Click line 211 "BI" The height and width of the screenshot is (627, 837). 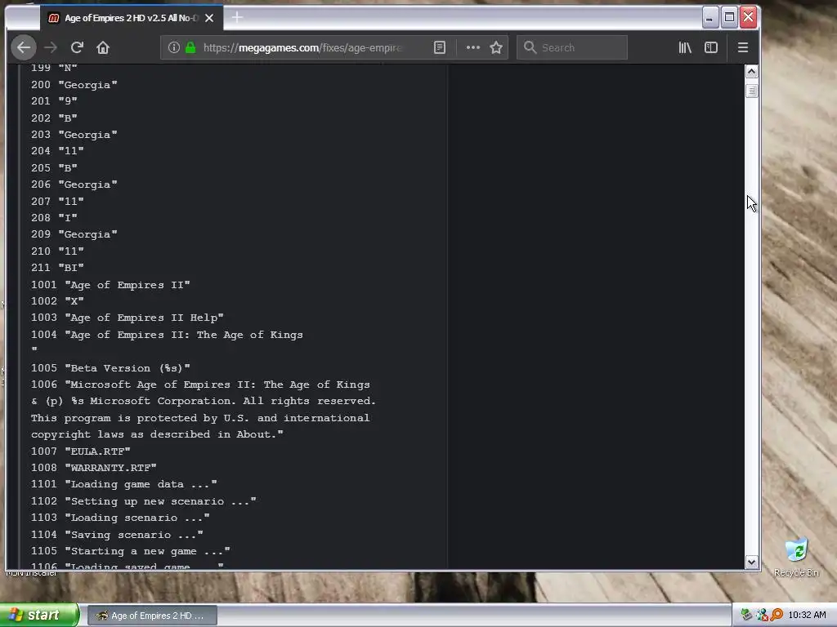57,268
